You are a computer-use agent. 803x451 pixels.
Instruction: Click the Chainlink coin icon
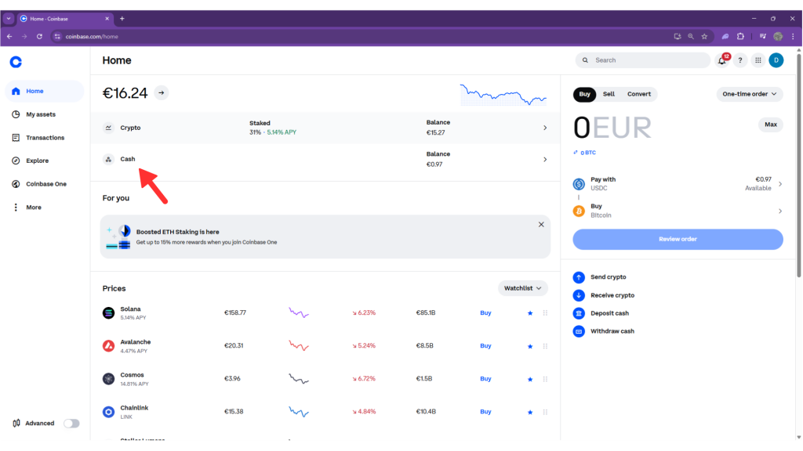pos(108,412)
